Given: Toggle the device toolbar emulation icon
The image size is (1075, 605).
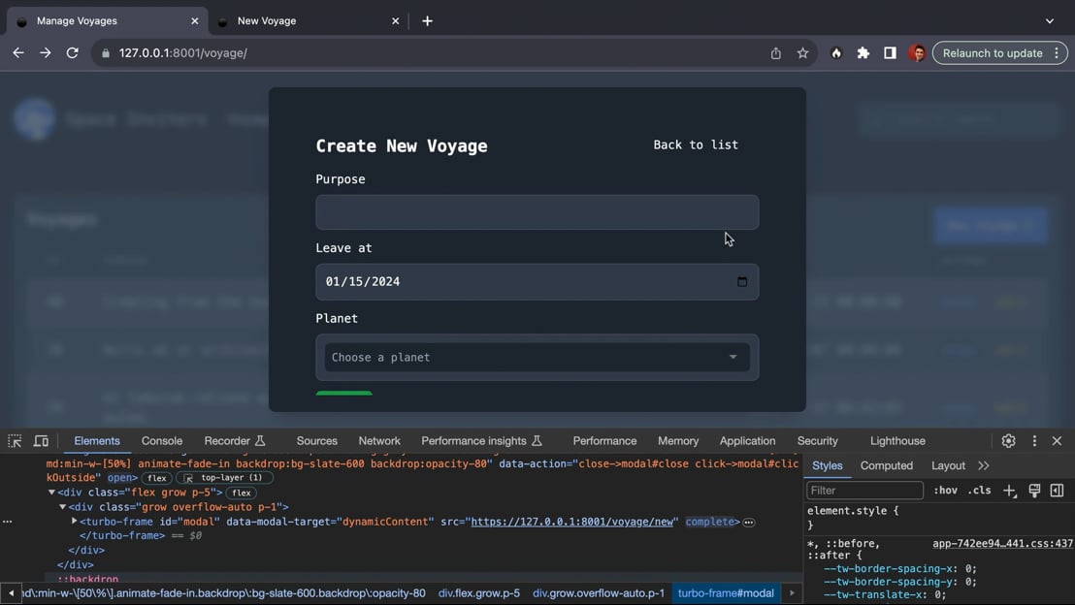Looking at the screenshot, I should [41, 441].
